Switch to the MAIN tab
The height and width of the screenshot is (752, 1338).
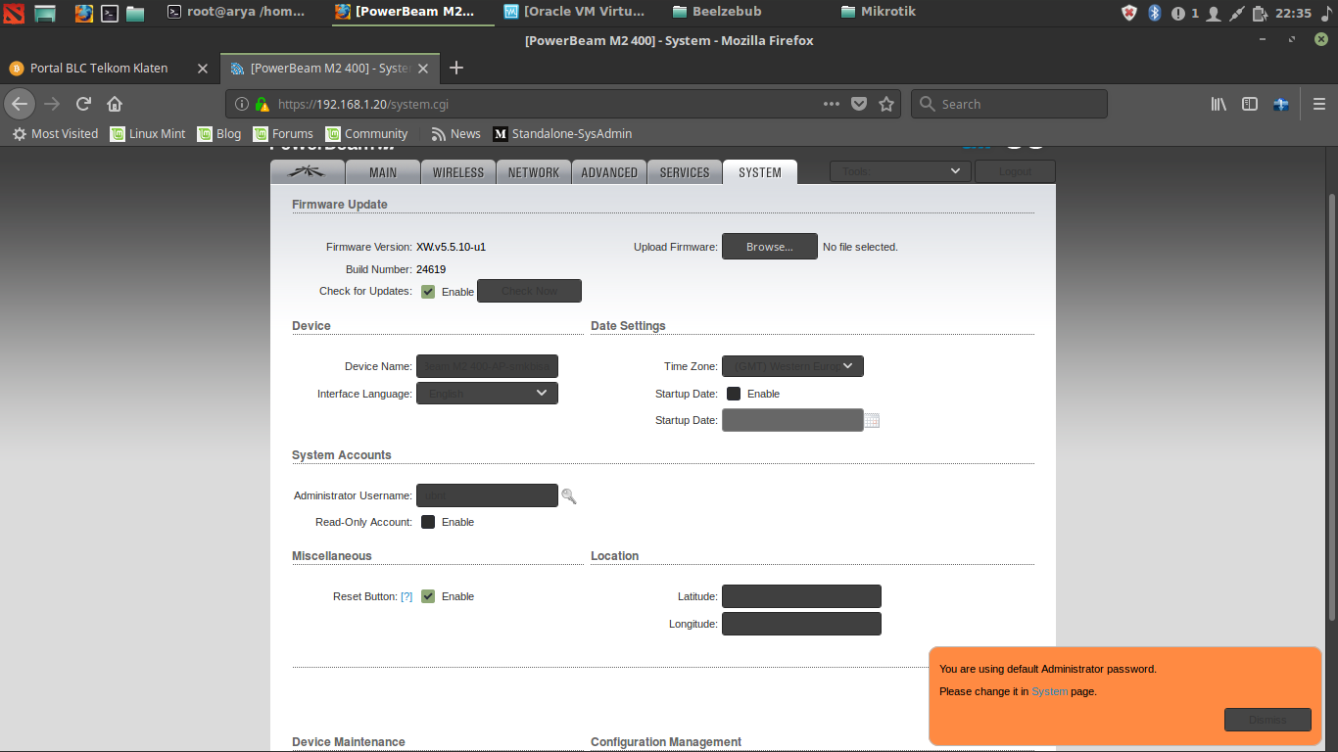(383, 172)
